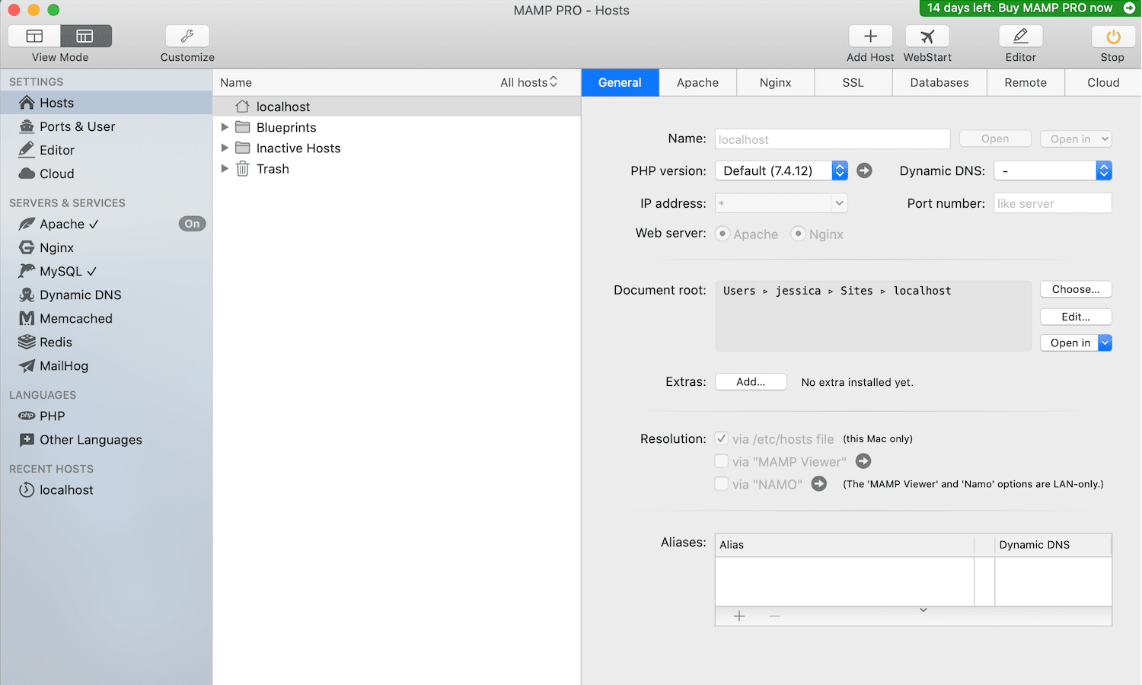
Task: Click inside the Name input field
Action: coord(831,139)
